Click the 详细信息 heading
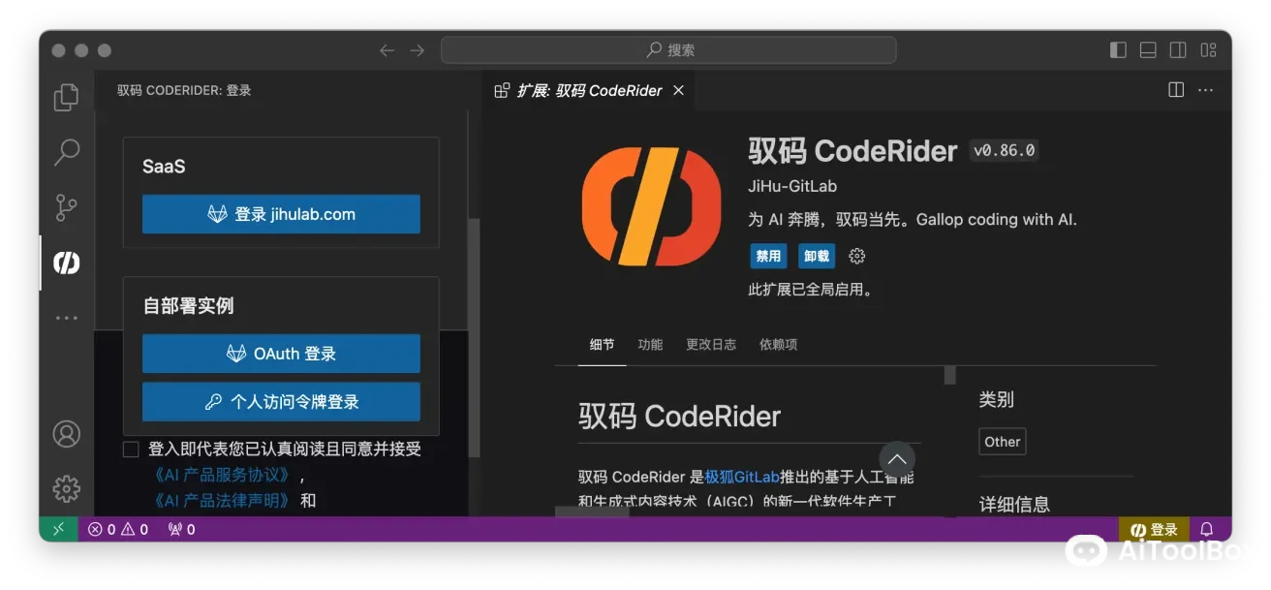The height and width of the screenshot is (590, 1271). 1014,504
